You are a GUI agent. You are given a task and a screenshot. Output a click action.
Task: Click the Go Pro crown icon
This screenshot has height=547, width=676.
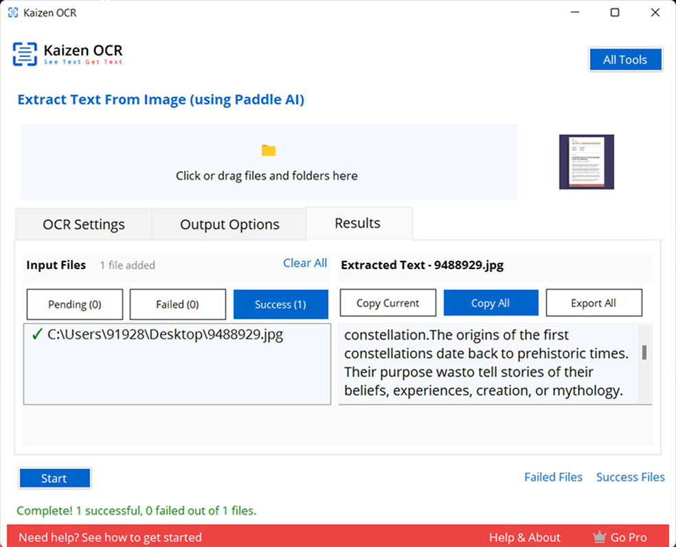599,537
